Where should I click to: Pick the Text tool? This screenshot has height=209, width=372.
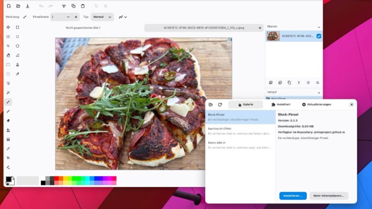[8, 158]
